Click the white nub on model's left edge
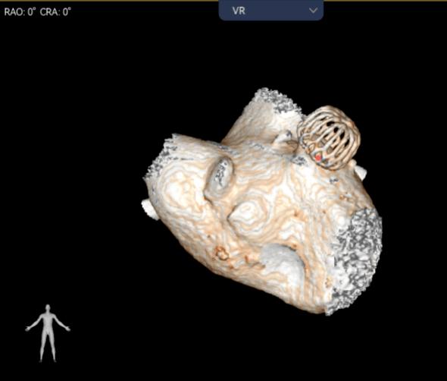Screen dimensions: 447x381 tap(150, 209)
